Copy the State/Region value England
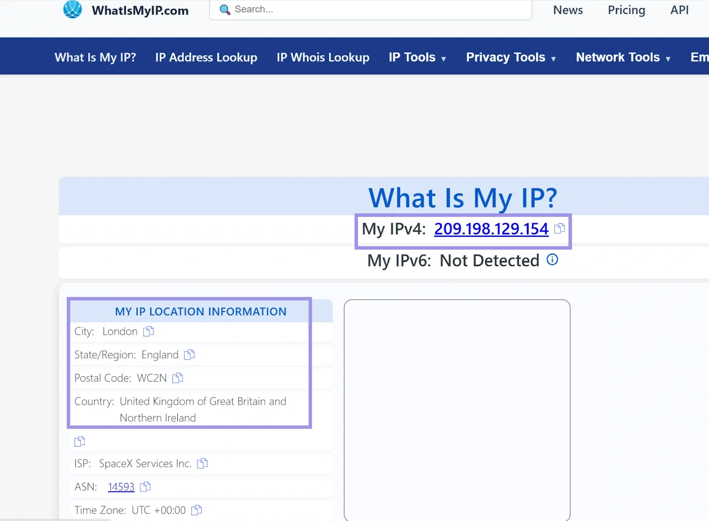 [x=190, y=354]
